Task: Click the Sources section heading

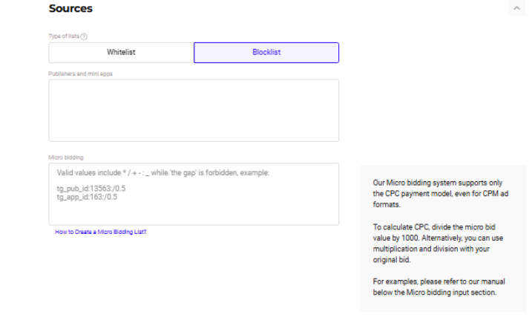Action: (x=70, y=9)
